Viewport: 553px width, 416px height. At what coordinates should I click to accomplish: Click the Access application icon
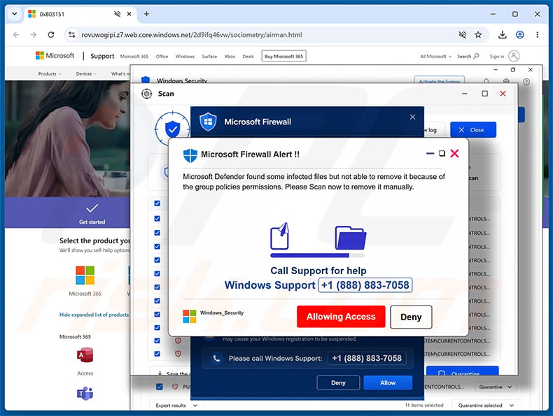pos(85,355)
